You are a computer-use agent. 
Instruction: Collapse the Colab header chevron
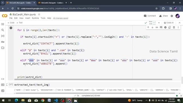click(180, 23)
